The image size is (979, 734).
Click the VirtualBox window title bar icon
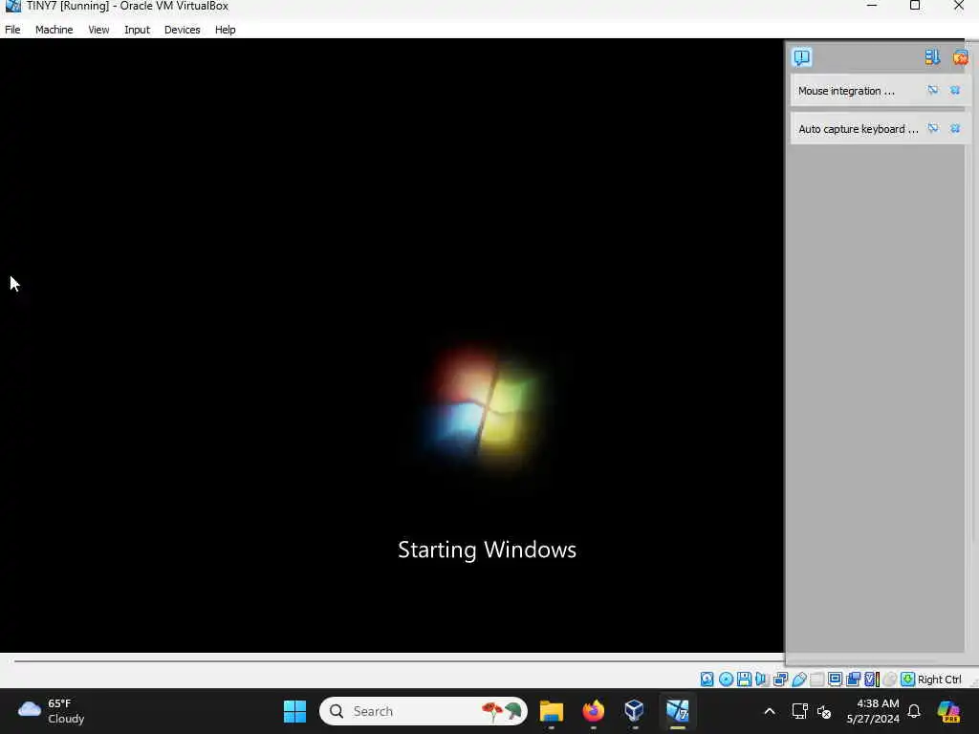[x=12, y=7]
